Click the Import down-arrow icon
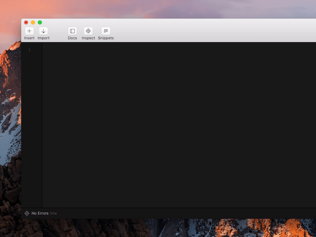The height and width of the screenshot is (237, 316). point(43,31)
